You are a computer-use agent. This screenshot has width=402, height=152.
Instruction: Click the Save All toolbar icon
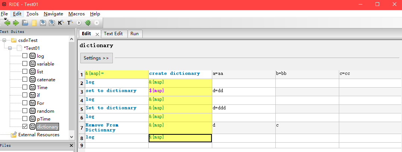(x=52, y=23)
